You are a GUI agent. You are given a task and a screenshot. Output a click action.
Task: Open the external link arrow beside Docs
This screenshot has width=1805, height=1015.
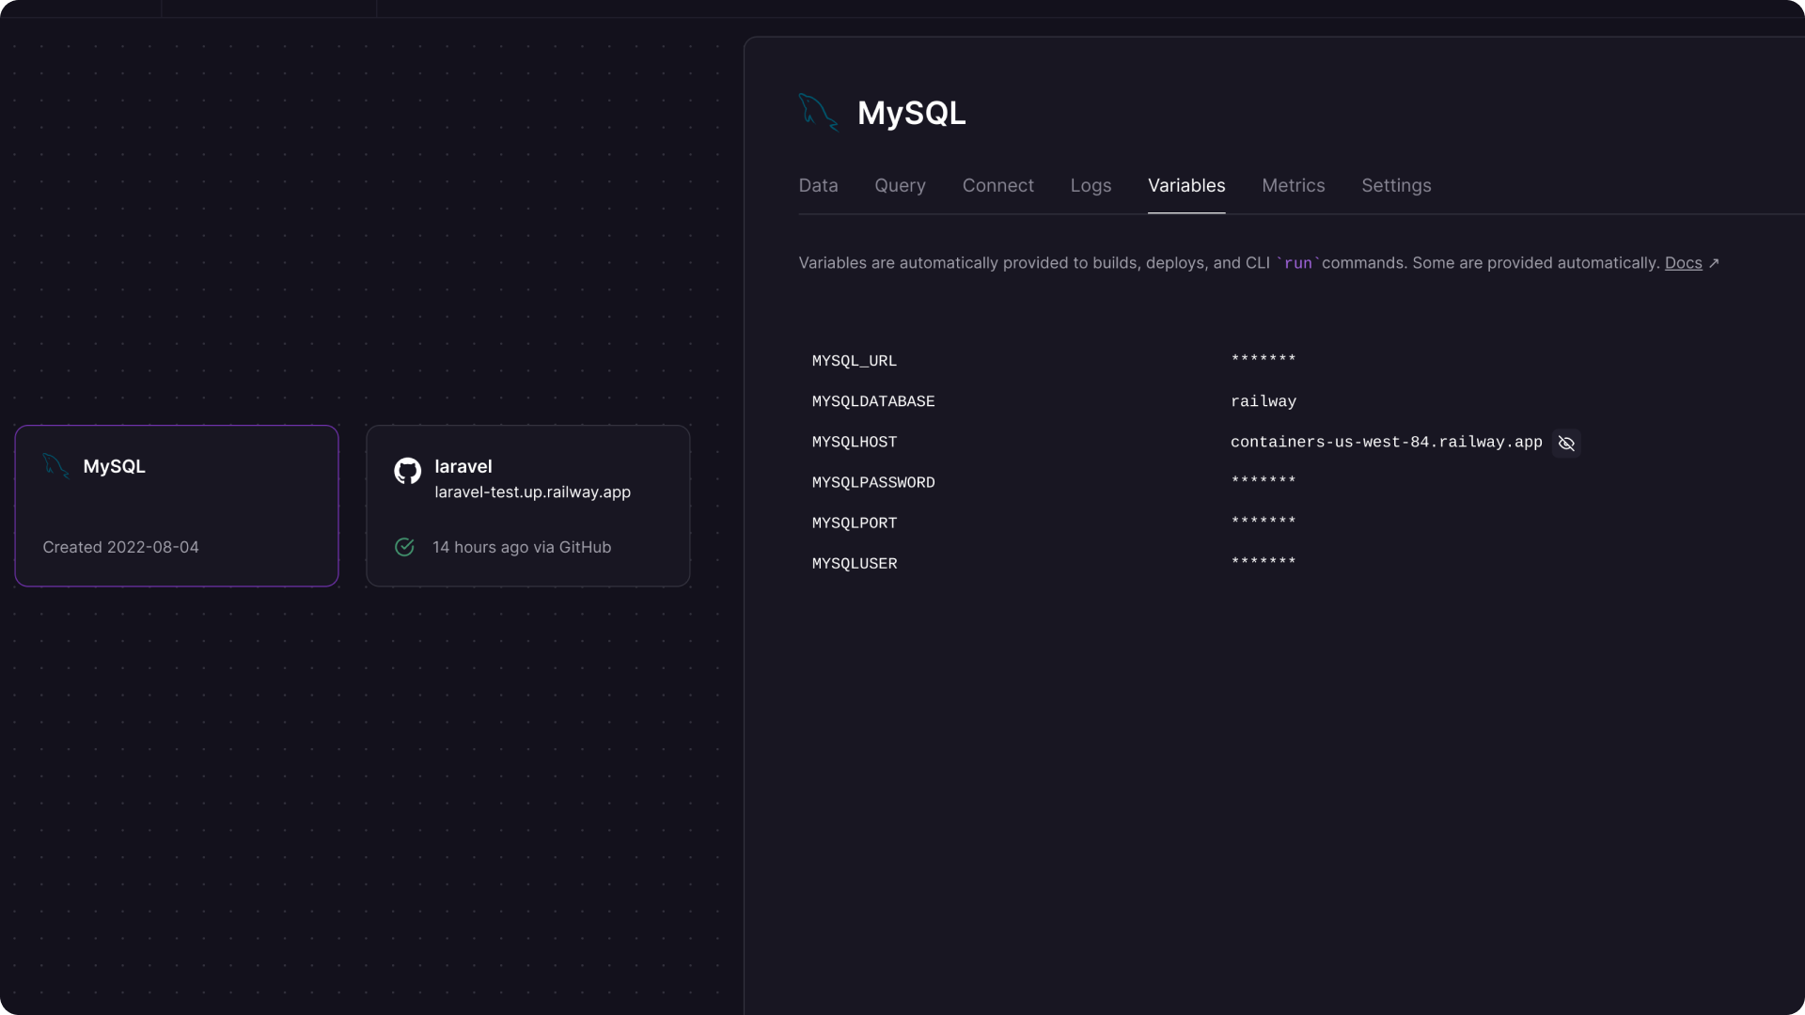point(1714,263)
